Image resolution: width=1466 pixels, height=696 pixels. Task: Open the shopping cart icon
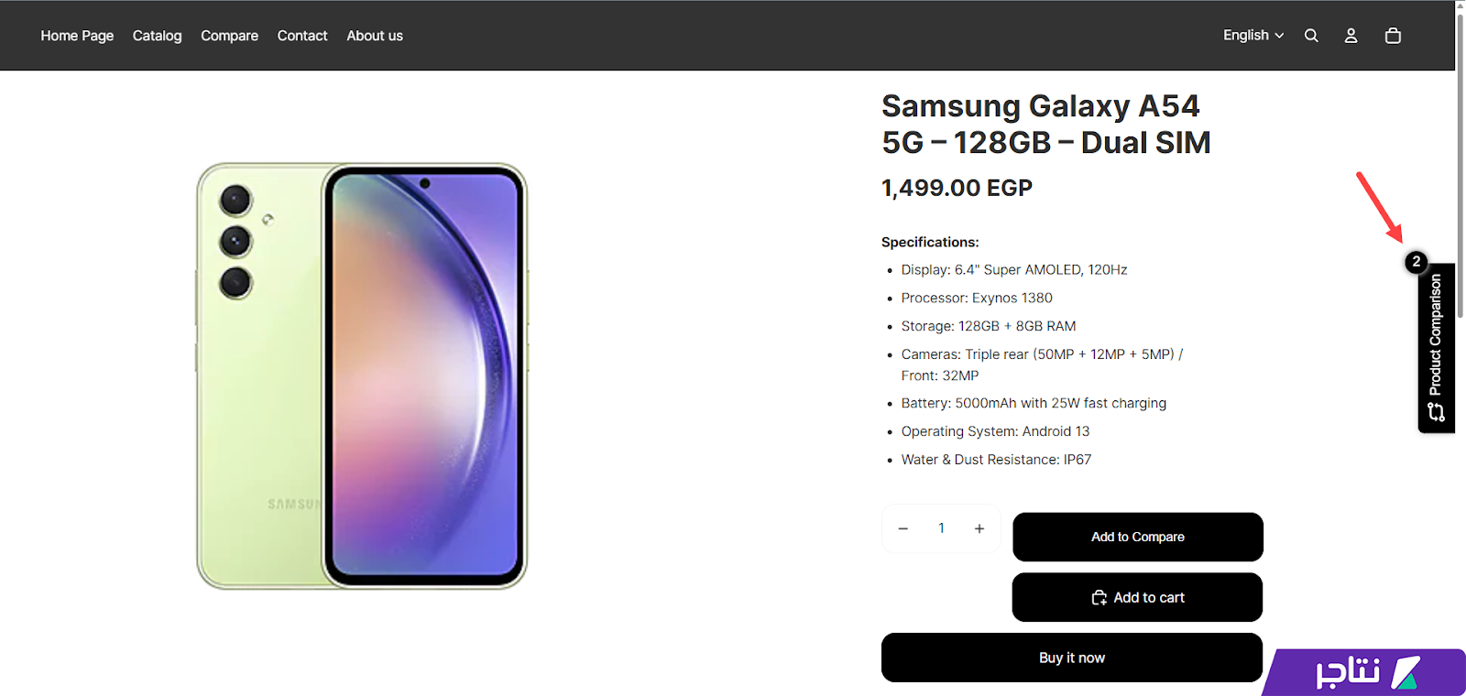1393,36
